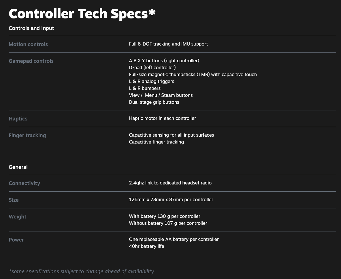Screen dimensions: 341x279
Task: Click the "With battery 130 g" weight line
Action: tap(164, 216)
